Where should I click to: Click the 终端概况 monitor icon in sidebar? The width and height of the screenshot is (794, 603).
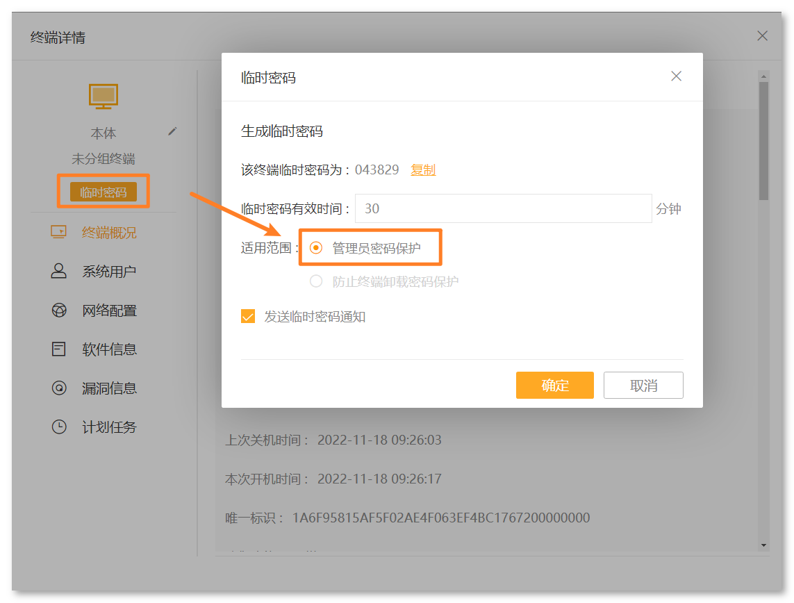pos(59,233)
